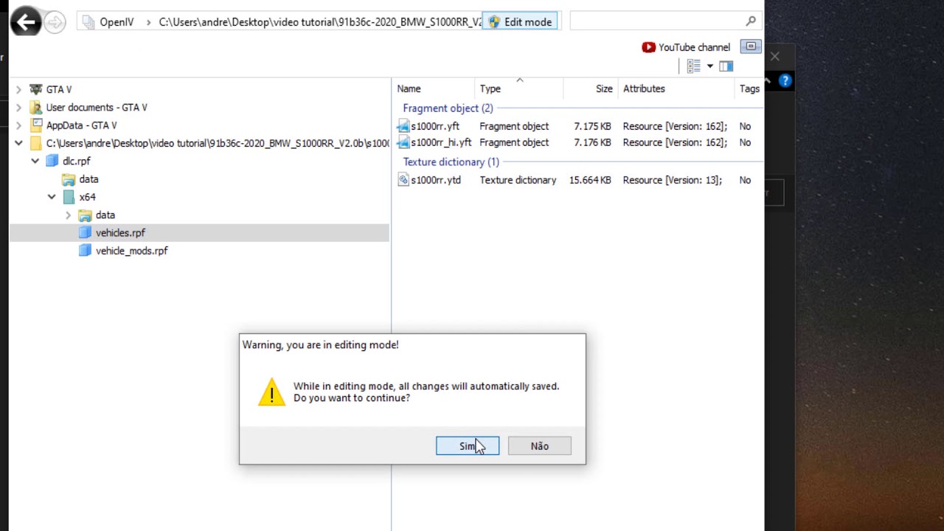Image resolution: width=944 pixels, height=531 pixels.
Task: Select AppData - GTA V item
Action: pos(81,125)
